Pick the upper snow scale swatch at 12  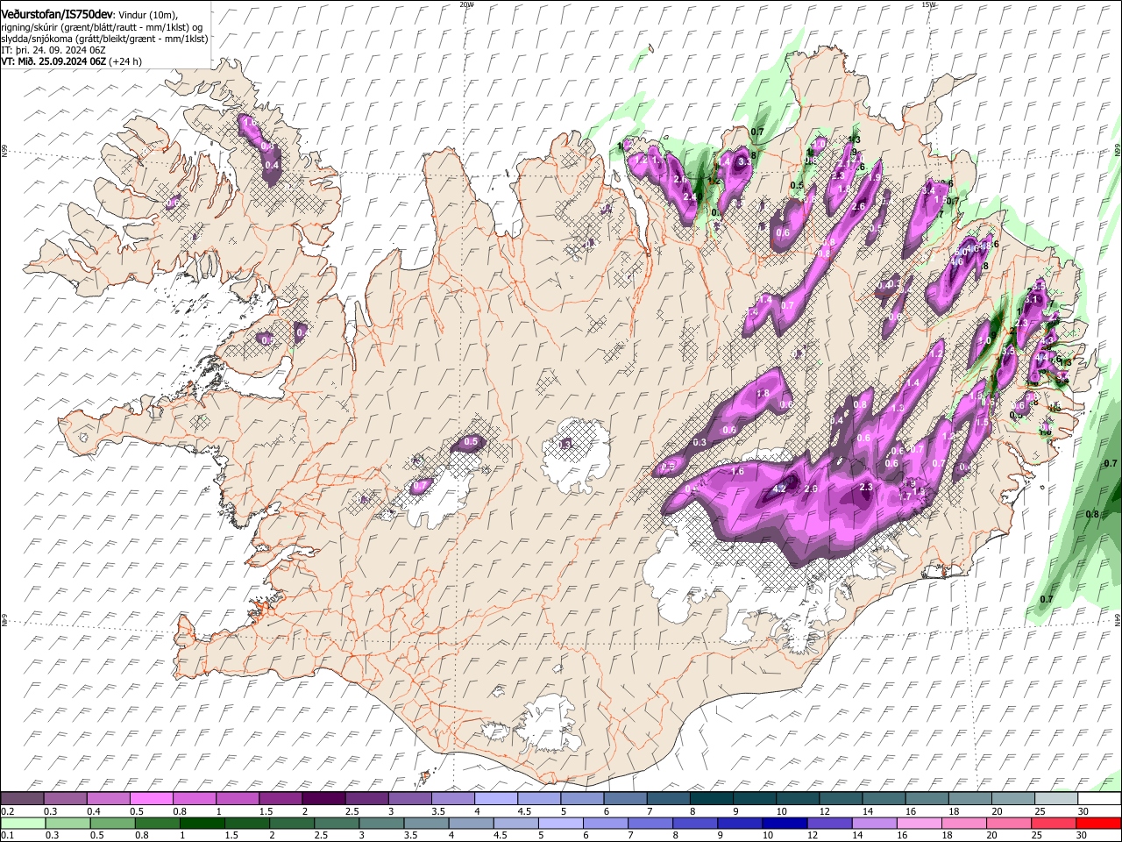(x=840, y=798)
